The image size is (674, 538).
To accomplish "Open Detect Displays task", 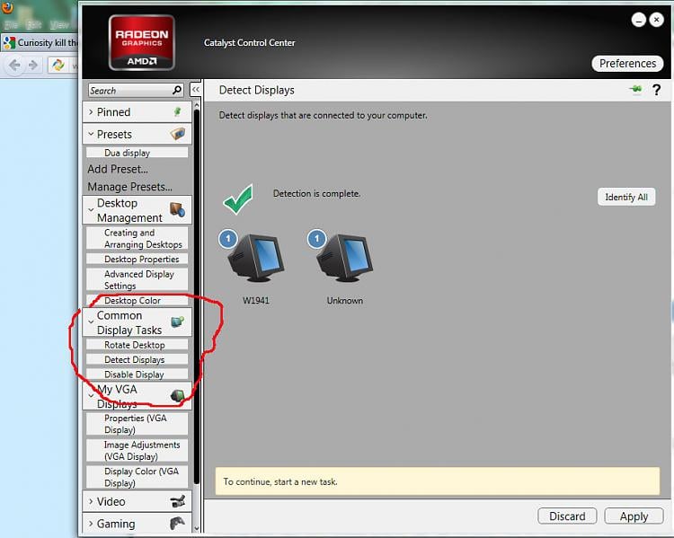I will [x=137, y=359].
